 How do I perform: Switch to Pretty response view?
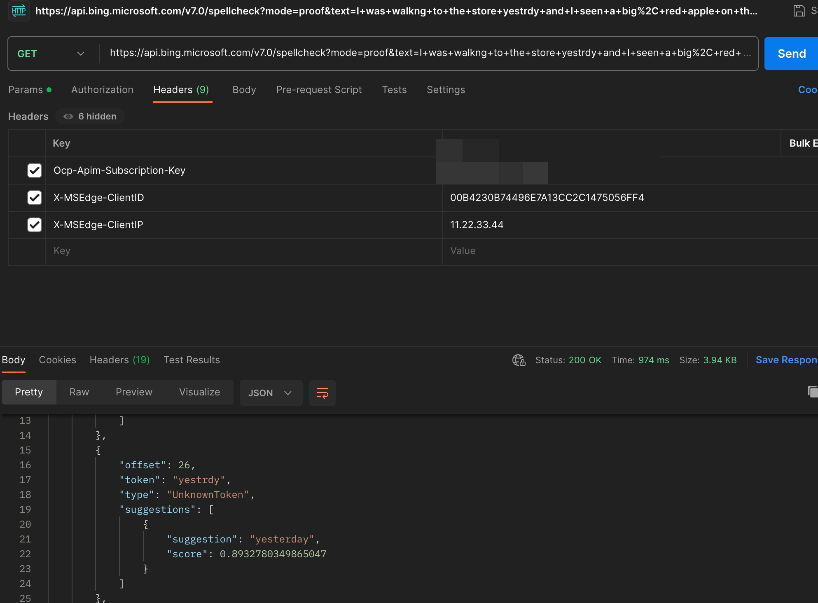(29, 392)
